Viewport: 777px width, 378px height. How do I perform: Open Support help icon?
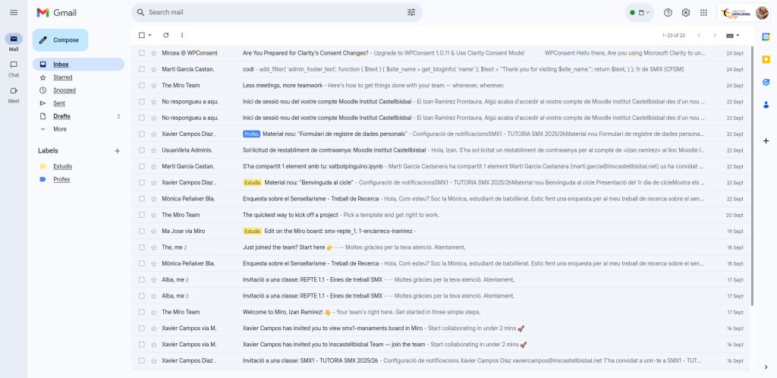pos(668,12)
